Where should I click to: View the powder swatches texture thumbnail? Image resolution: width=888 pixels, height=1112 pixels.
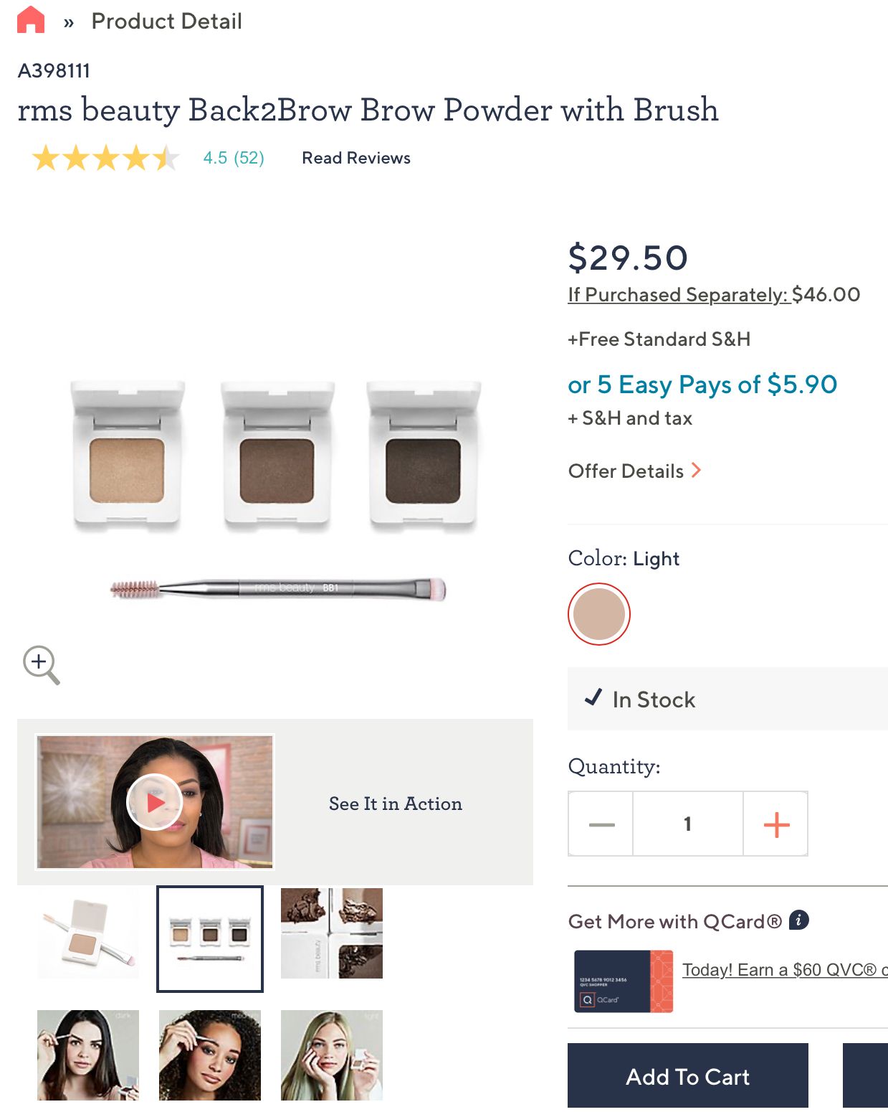coord(332,933)
